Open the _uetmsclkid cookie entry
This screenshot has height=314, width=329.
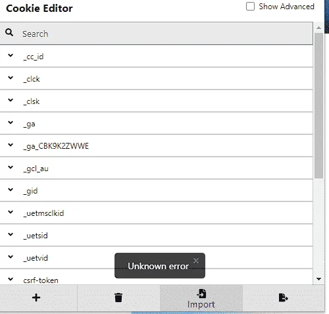point(157,213)
